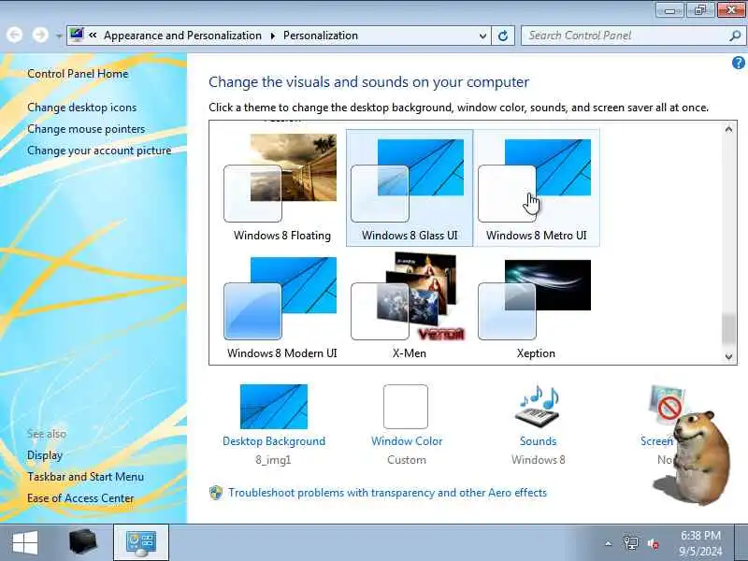The height and width of the screenshot is (561, 748).
Task: Open Display in See also
Action: (45, 455)
